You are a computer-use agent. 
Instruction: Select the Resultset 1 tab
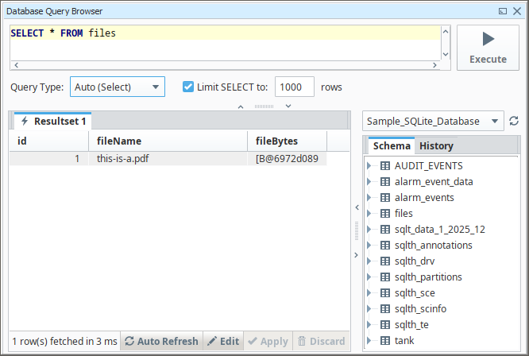[x=53, y=122]
